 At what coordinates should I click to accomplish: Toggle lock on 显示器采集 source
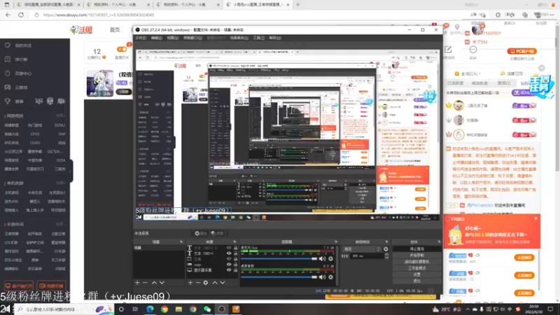click(x=235, y=270)
